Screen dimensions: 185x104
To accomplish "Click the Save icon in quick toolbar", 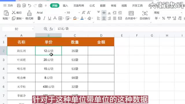I will (19, 5).
